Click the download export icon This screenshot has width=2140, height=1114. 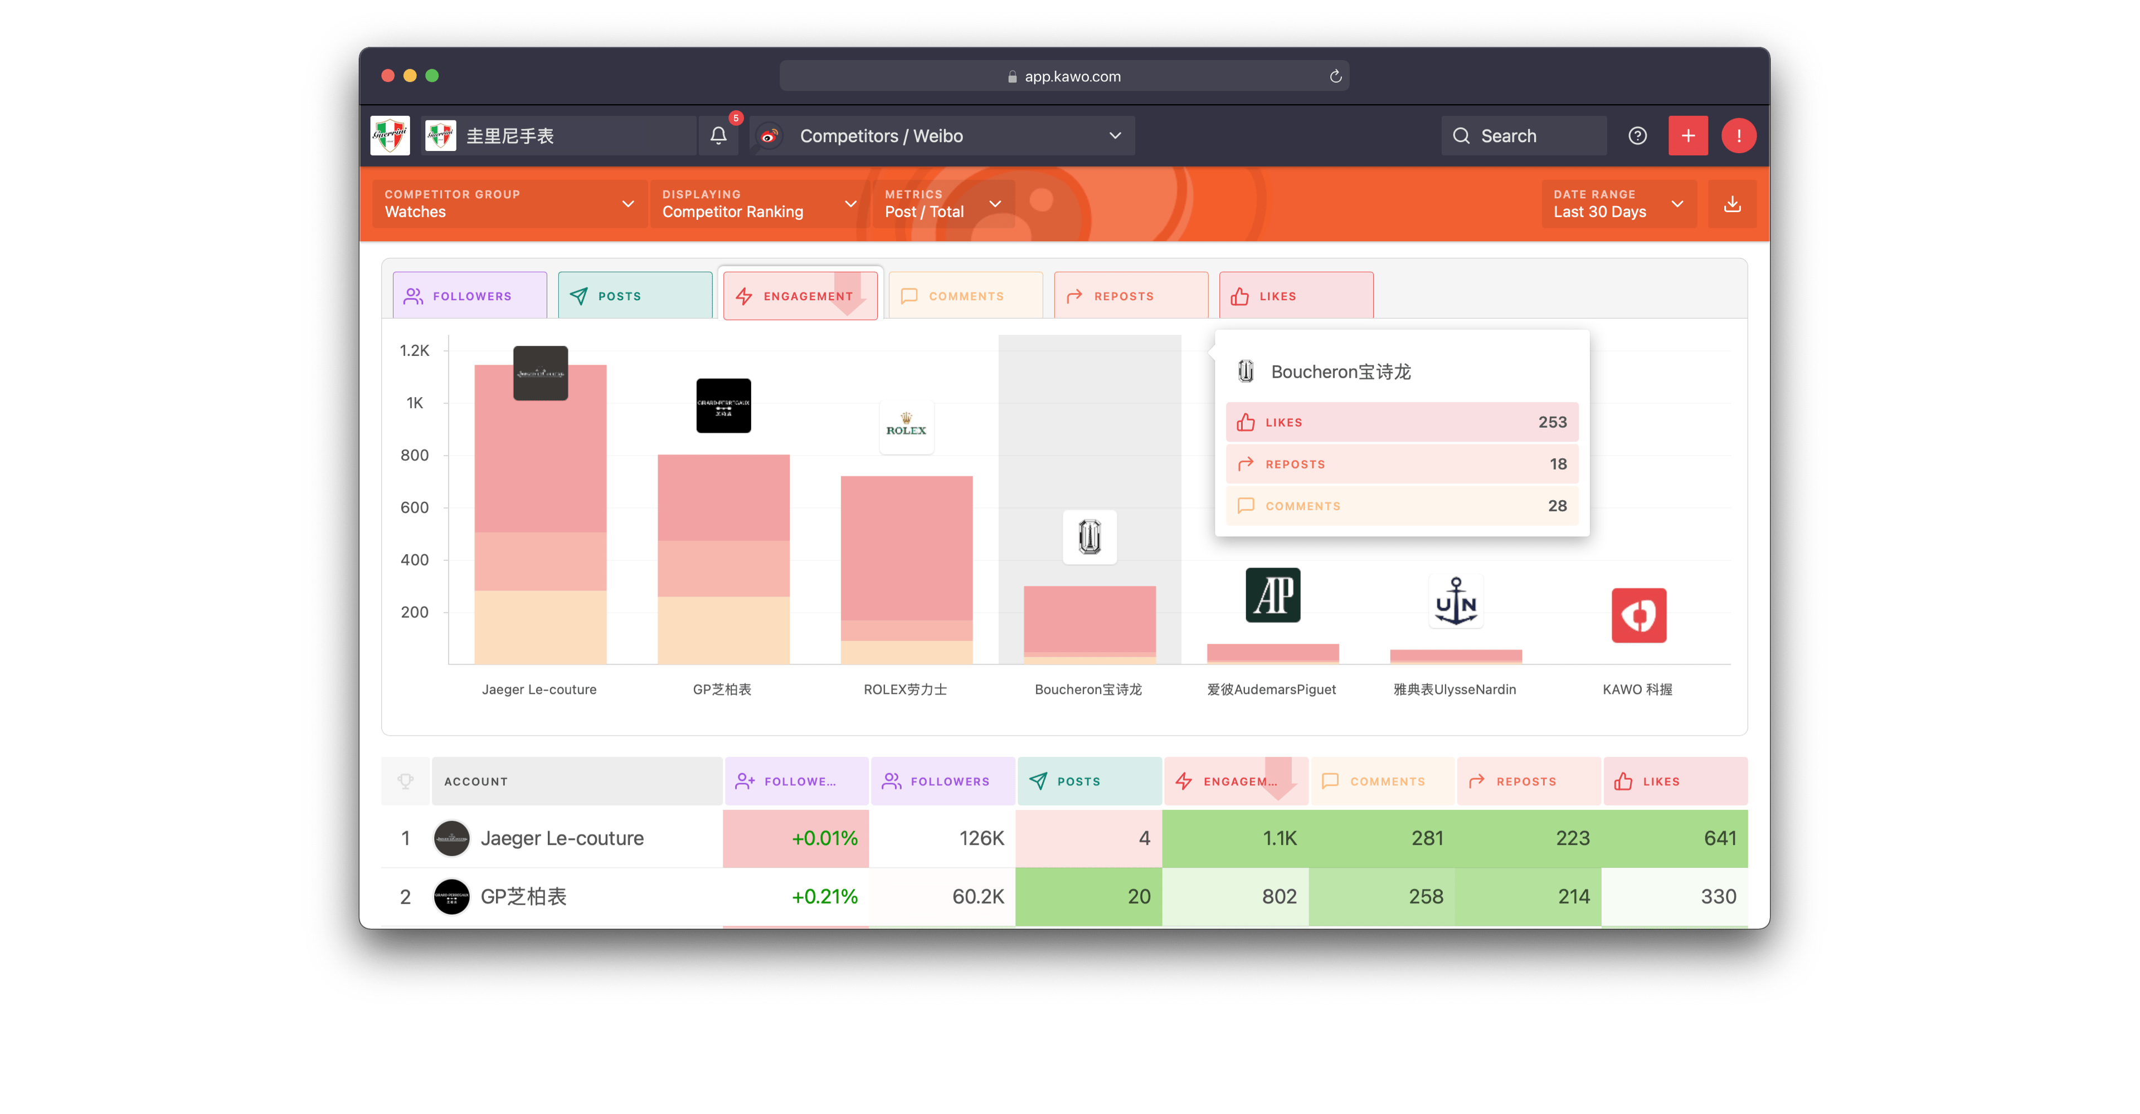[x=1734, y=203]
